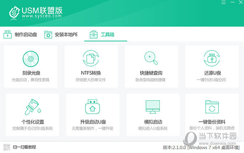244x153 pixels.
Task: Switch to the 安装本地PE tab
Action: 61,34
